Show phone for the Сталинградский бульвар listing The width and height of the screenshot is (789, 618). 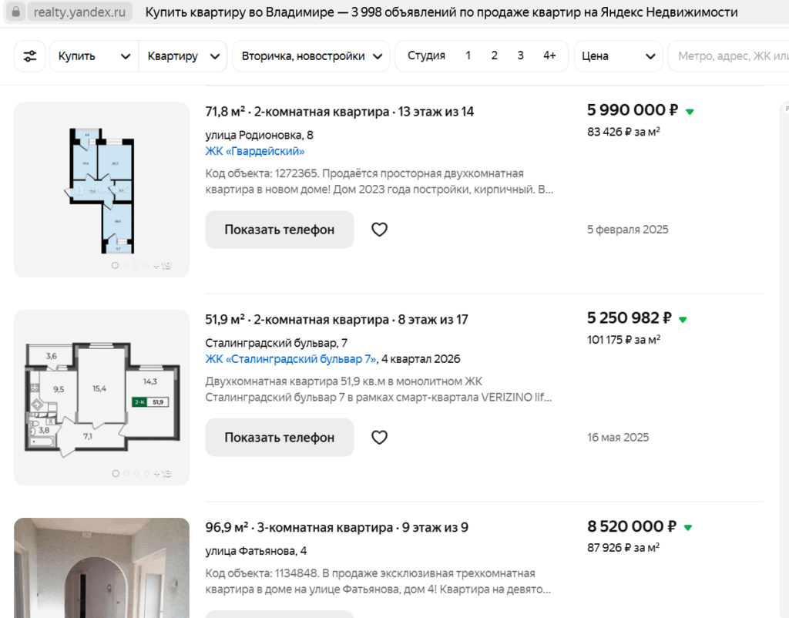[x=279, y=438]
